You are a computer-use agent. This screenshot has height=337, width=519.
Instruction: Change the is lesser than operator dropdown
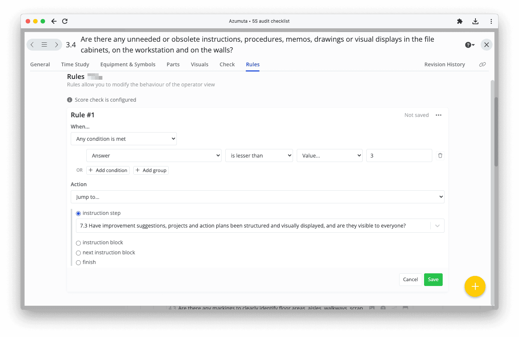[259, 155]
